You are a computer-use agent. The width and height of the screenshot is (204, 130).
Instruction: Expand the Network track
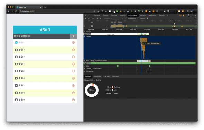coord(85,32)
